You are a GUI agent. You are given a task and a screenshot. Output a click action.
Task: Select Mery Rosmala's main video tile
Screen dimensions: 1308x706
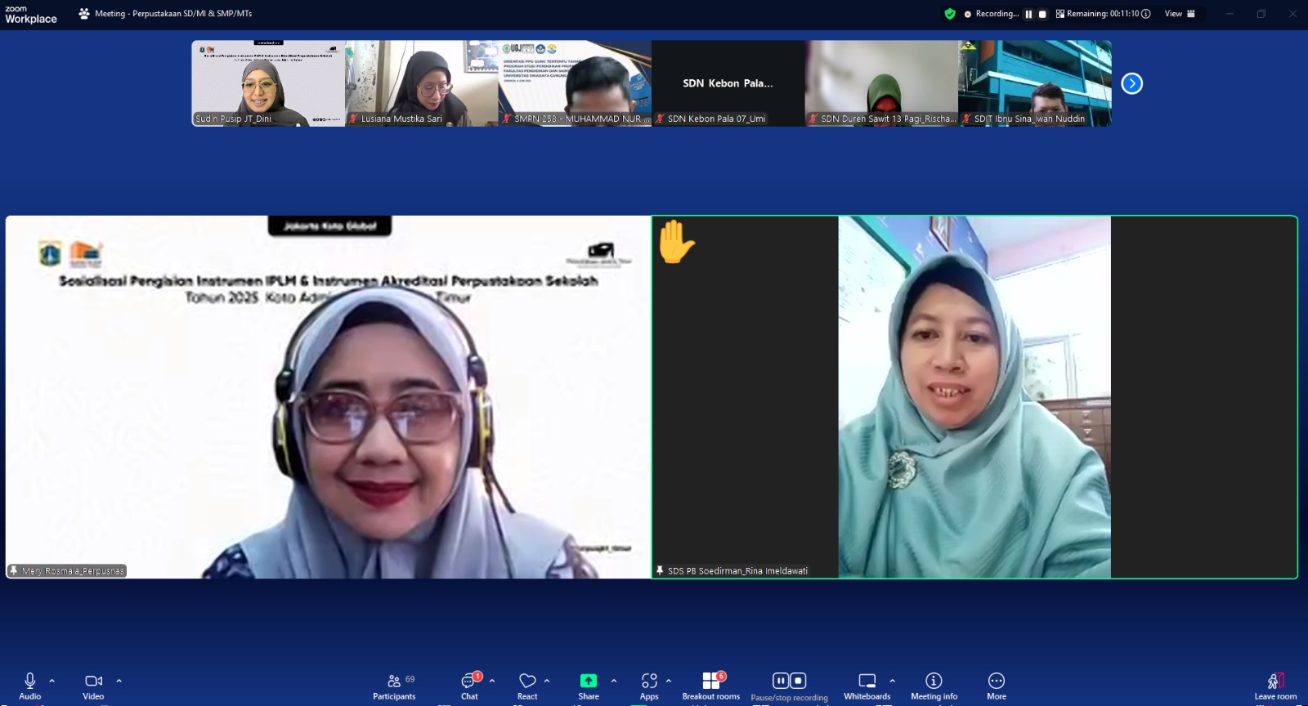coord(328,397)
